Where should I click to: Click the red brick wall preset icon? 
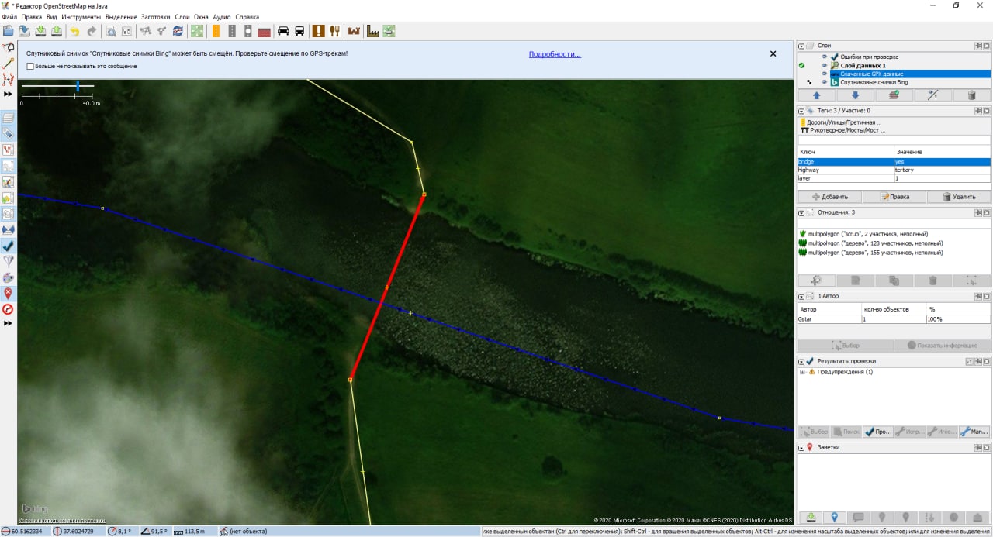point(265,31)
